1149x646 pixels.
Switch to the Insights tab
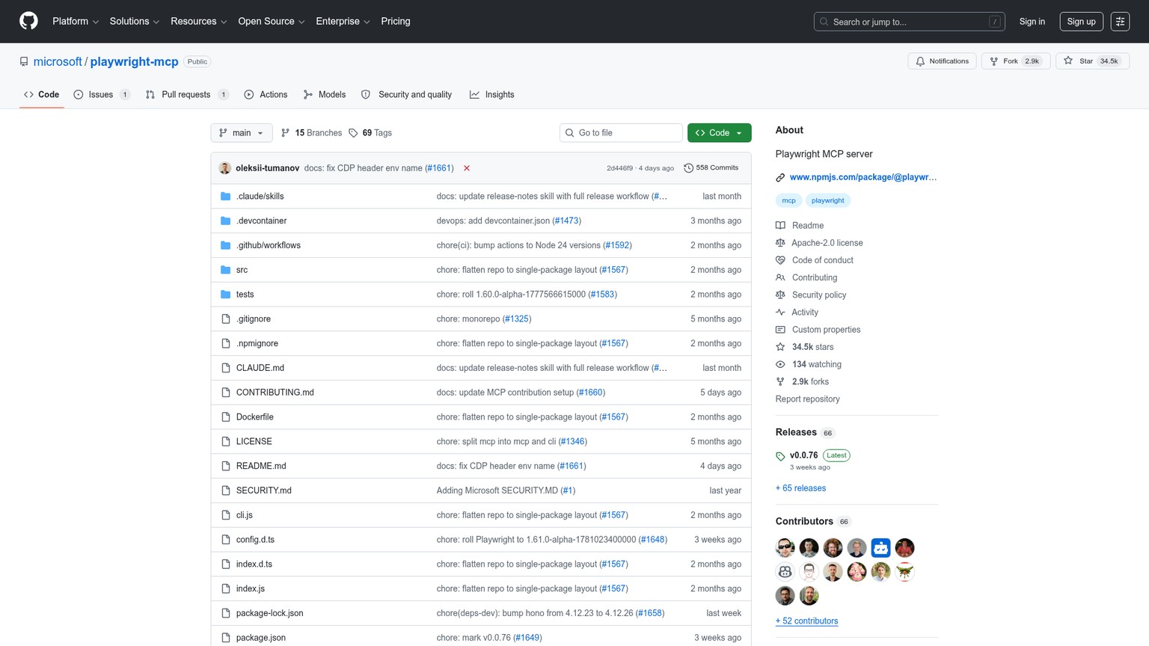tap(491, 95)
